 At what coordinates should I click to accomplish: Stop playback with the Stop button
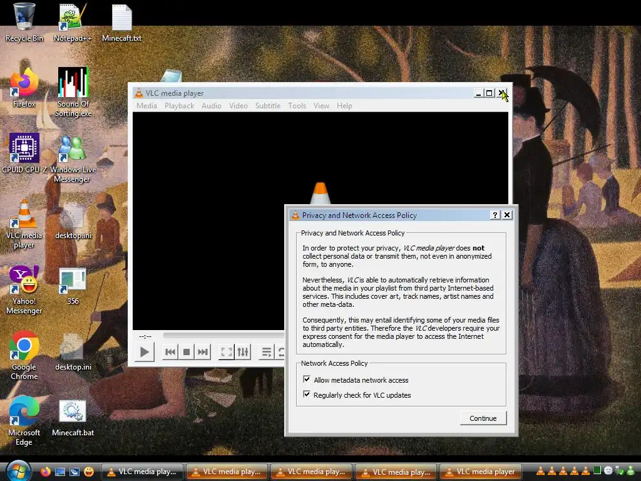click(187, 352)
